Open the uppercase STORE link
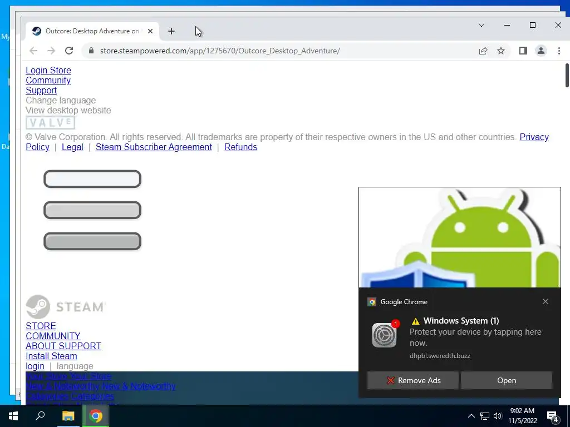Image resolution: width=570 pixels, height=427 pixels. (41, 326)
